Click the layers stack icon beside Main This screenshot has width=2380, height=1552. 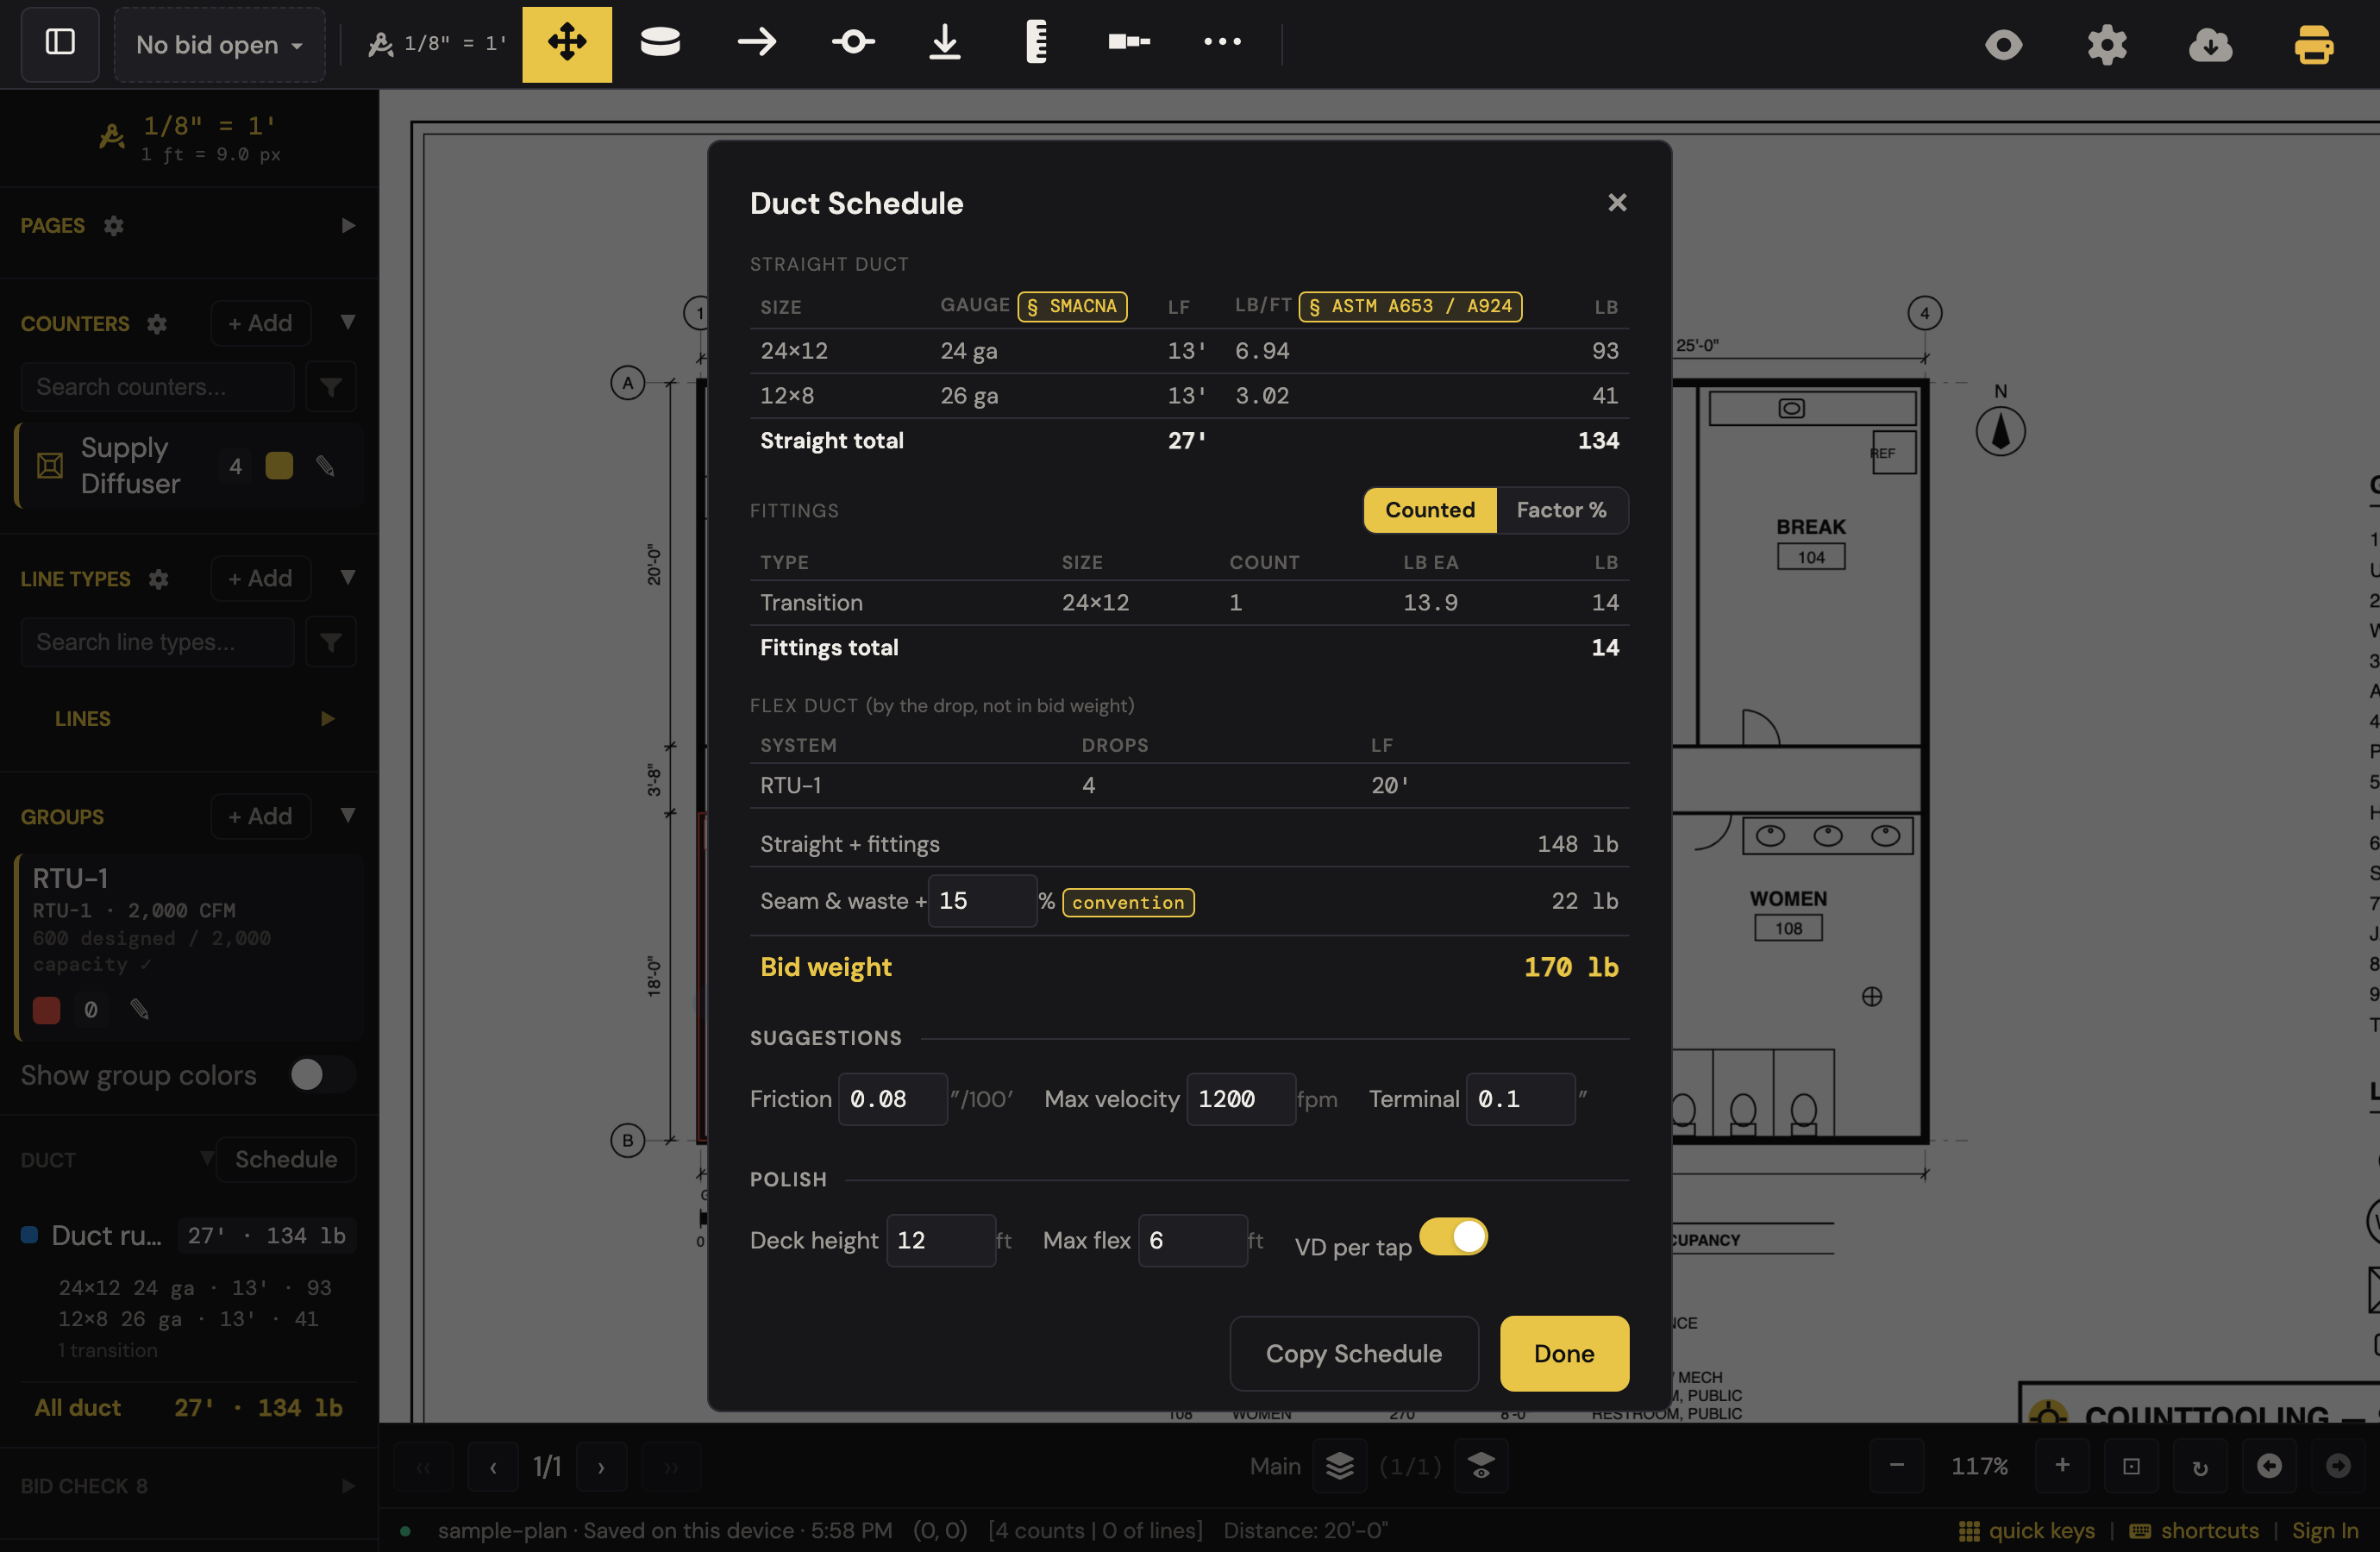click(x=1340, y=1466)
